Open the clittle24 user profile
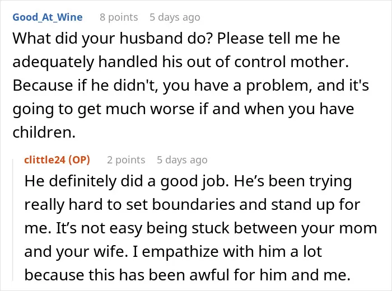 point(45,160)
